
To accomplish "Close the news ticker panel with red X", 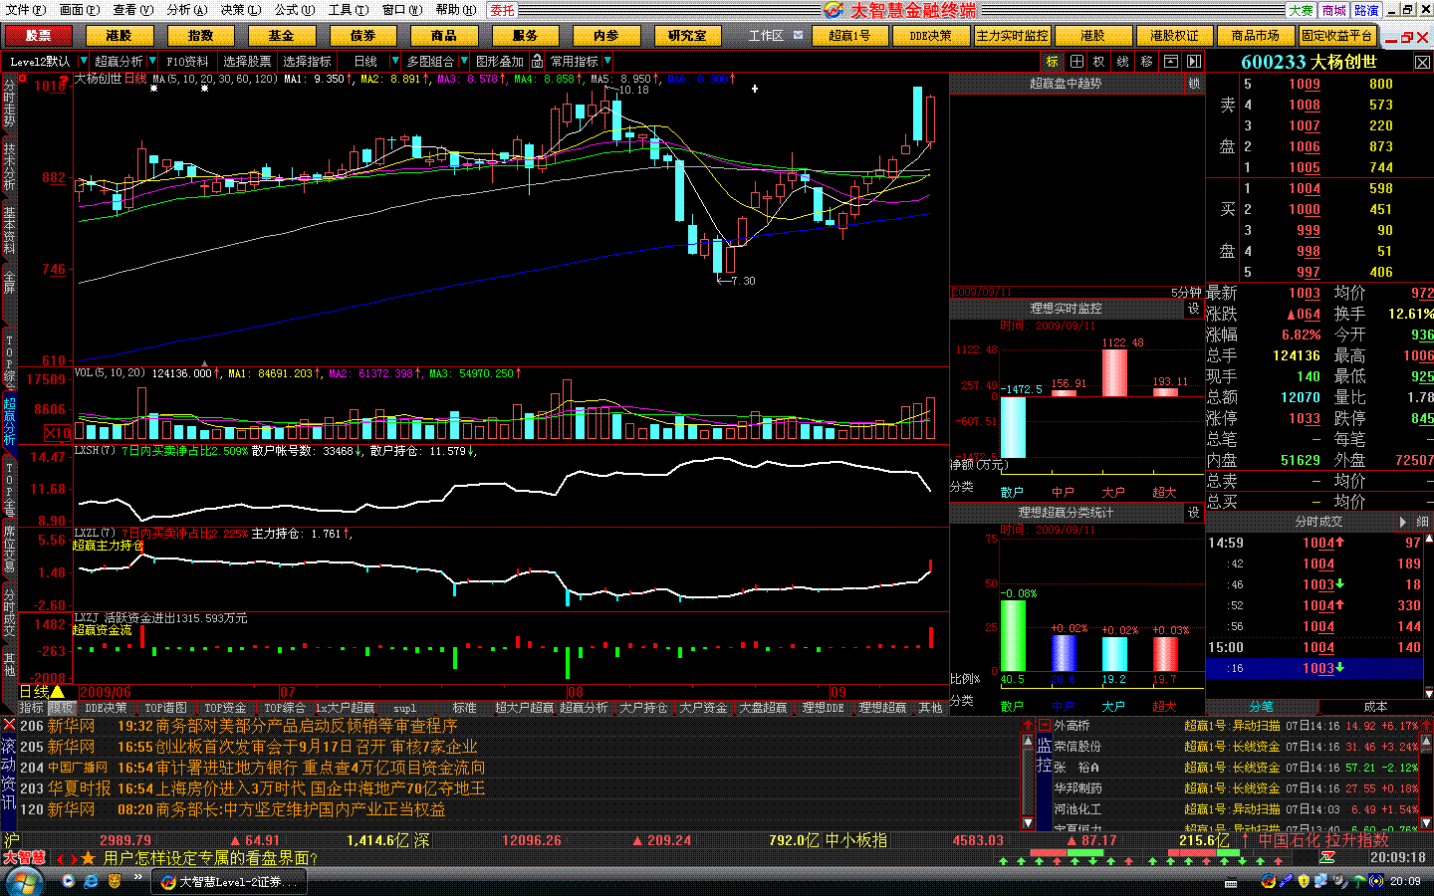I will 9,725.
